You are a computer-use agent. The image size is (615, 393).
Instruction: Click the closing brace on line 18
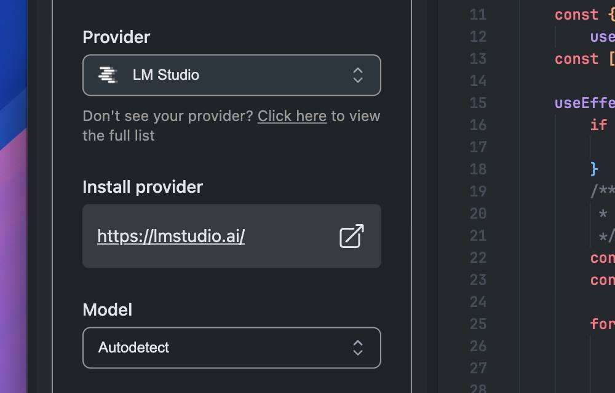tap(594, 169)
